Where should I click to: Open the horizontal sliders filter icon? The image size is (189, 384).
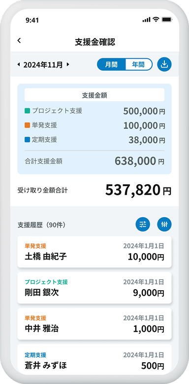143,224
